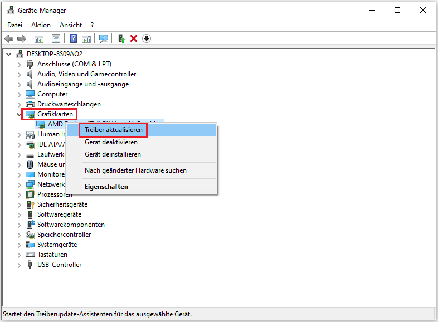The image size is (438, 322).
Task: Click the Geräte-Manager title bar icon
Action: click(11, 11)
